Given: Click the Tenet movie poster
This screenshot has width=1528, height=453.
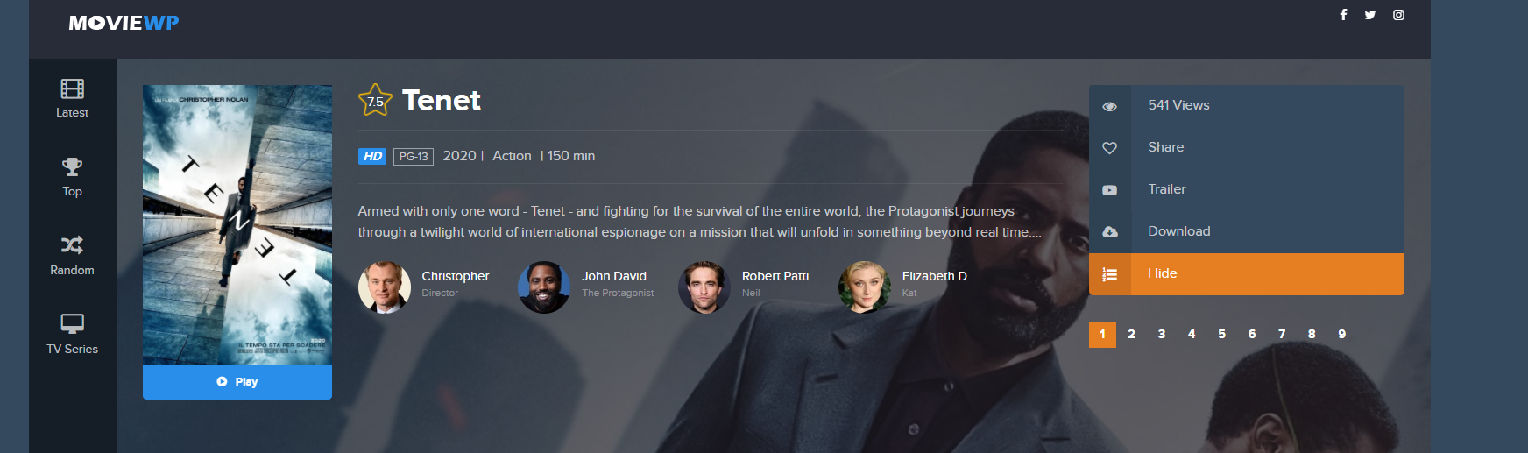Looking at the screenshot, I should tap(237, 225).
